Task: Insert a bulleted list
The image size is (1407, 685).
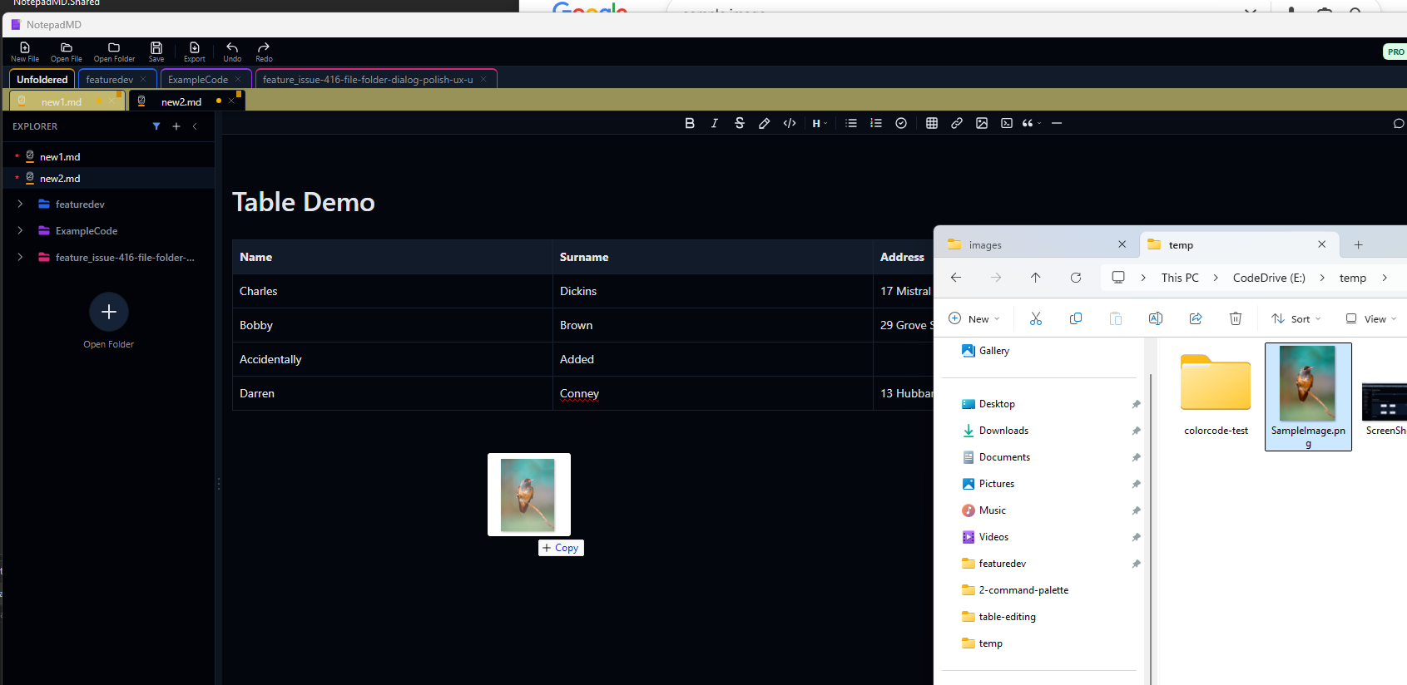Action: pyautogui.click(x=851, y=123)
